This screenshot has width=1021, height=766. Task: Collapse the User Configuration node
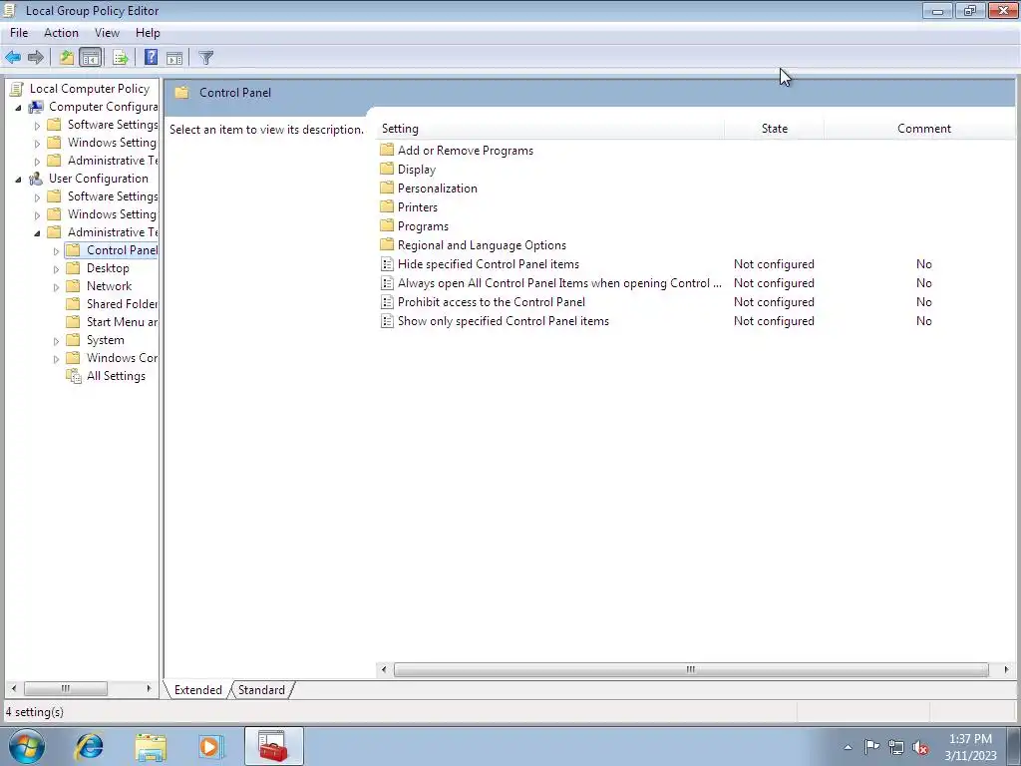[x=18, y=180]
